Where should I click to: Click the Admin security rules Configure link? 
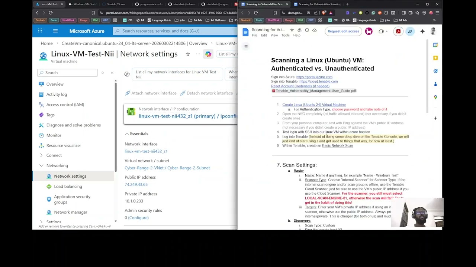pos(138,218)
